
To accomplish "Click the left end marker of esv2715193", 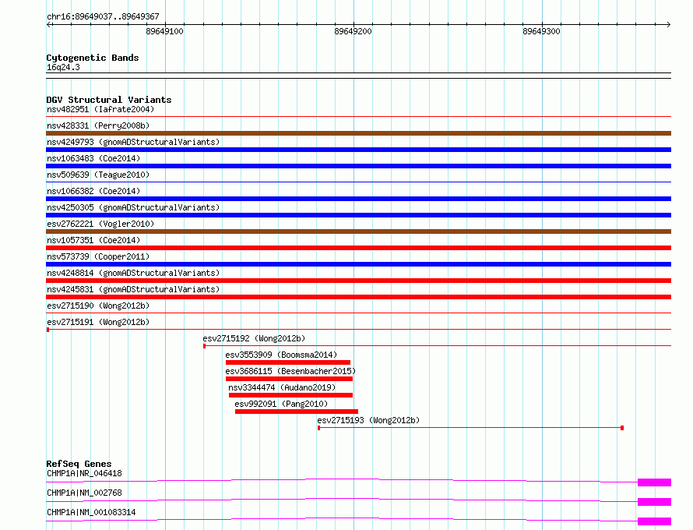I will coord(318,428).
